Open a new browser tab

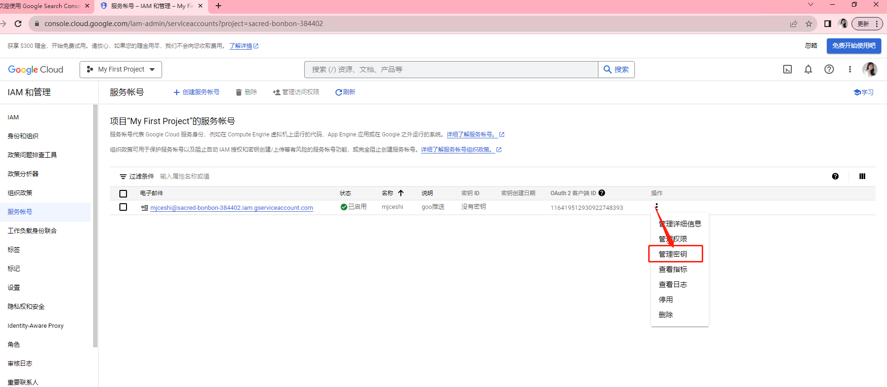click(x=218, y=6)
